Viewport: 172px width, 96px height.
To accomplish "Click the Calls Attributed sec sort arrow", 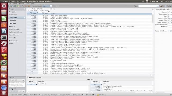I will pos(101,85).
